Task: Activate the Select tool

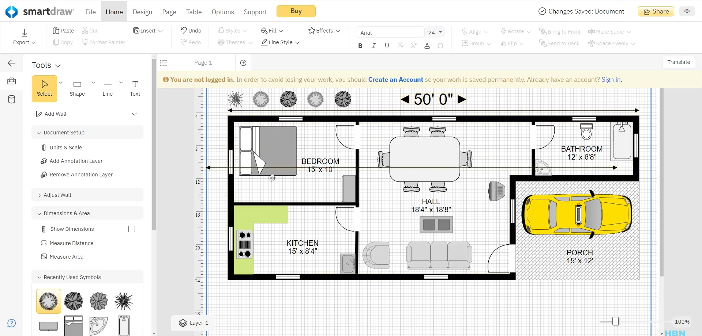Action: pyautogui.click(x=44, y=88)
